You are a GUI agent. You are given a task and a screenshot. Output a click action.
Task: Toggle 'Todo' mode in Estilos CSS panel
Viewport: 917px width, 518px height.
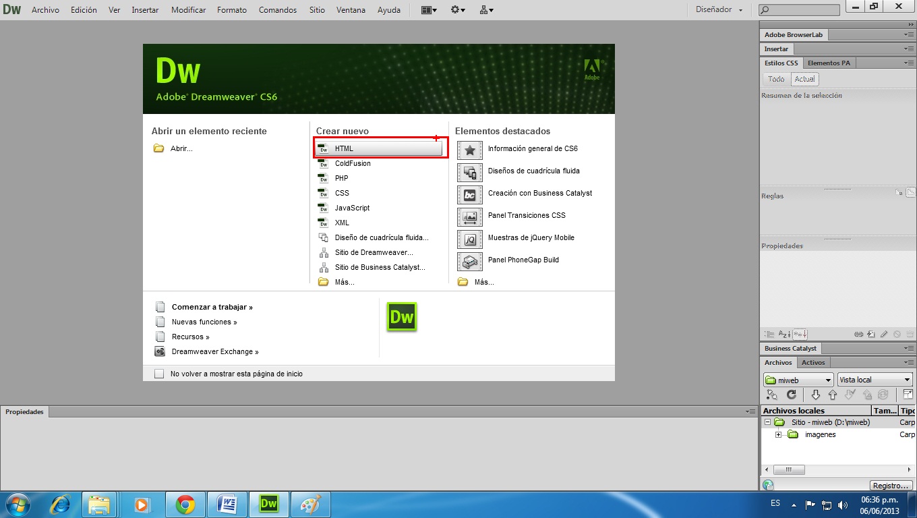click(775, 79)
